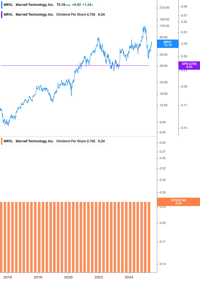Click the 13.00 price axis label
Viewport: 200px width, 281px height.
(163, 105)
